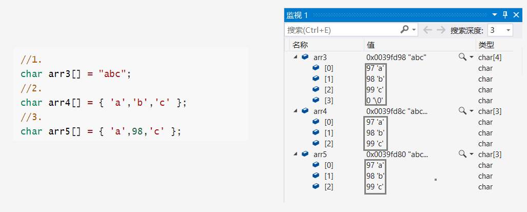Click the search magnifier icon in watch window
This screenshot has height=212, width=527.
405,30
